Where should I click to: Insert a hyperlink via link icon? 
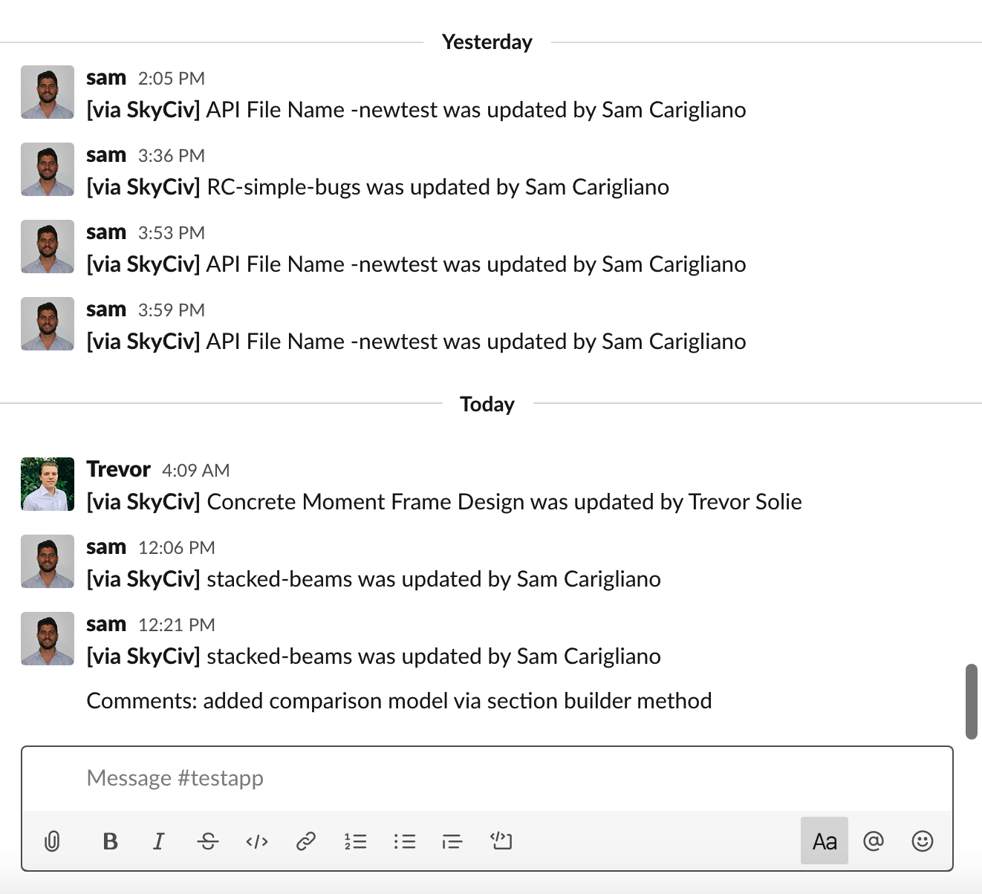tap(306, 841)
